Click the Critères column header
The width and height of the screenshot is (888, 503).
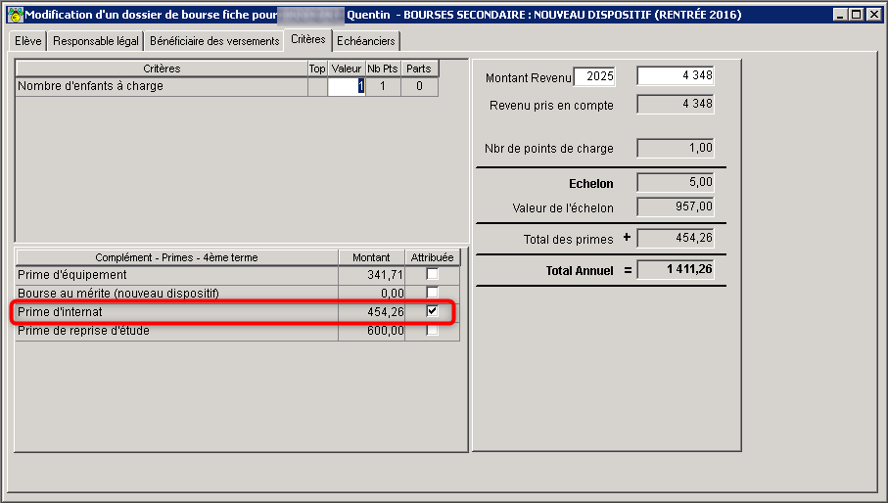tap(162, 69)
